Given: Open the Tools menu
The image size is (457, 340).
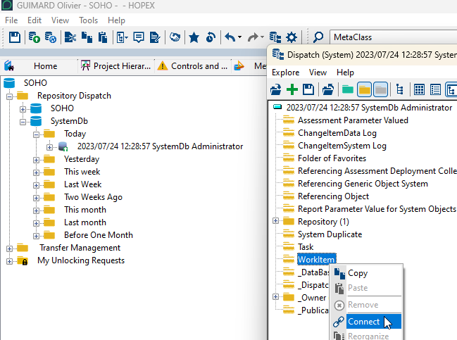Looking at the screenshot, I should point(88,20).
